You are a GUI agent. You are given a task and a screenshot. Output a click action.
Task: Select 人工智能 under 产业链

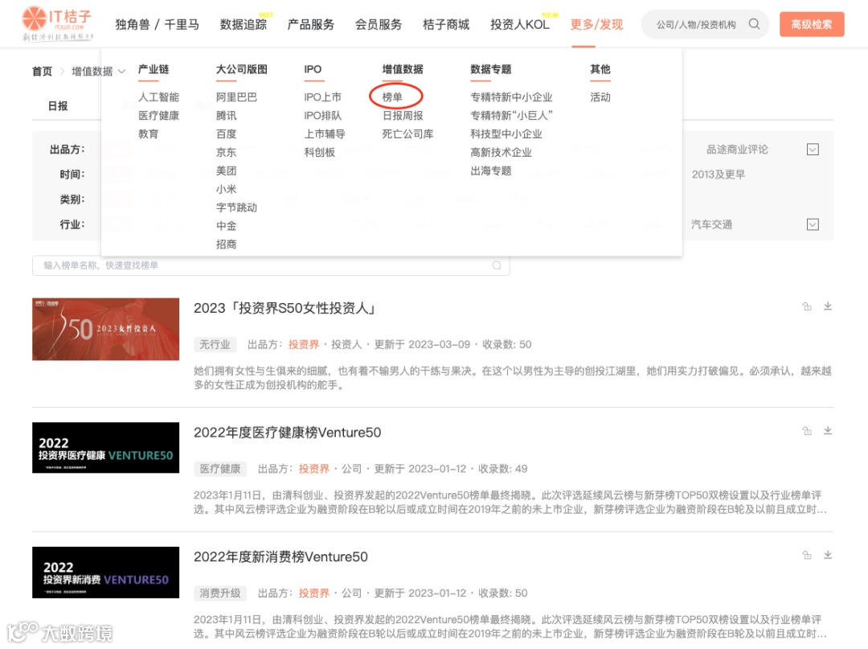[159, 97]
